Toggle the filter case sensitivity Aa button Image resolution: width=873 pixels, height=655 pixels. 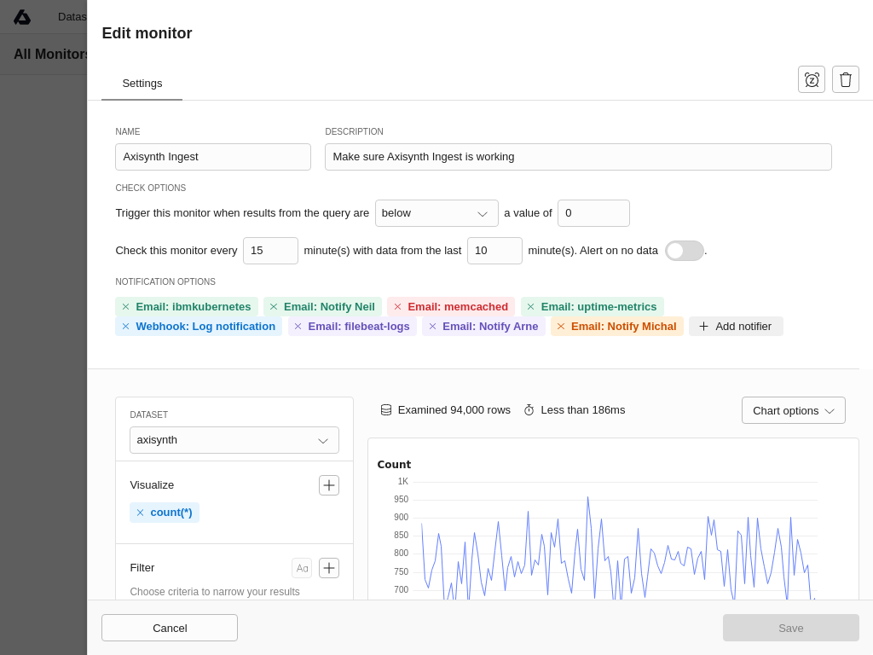click(x=302, y=568)
